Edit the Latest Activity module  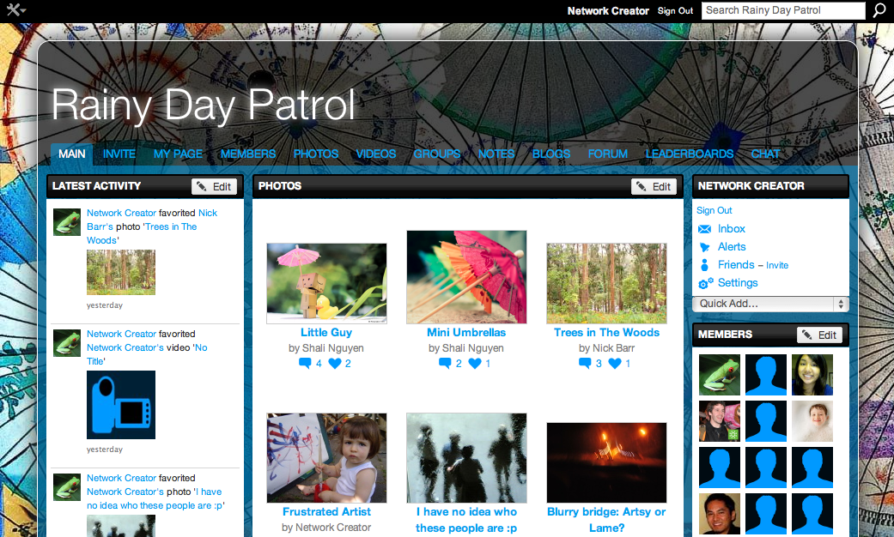click(215, 187)
